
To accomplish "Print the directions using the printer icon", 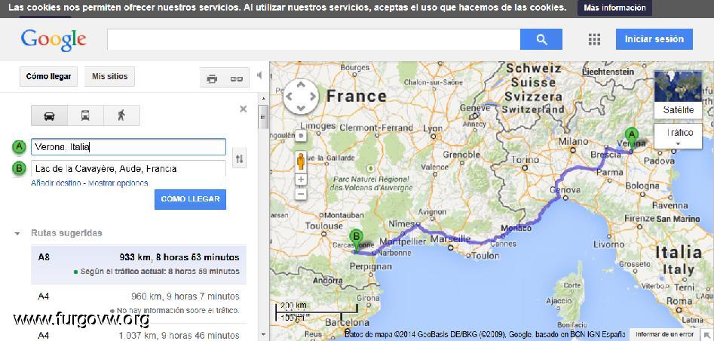I will pyautogui.click(x=212, y=78).
